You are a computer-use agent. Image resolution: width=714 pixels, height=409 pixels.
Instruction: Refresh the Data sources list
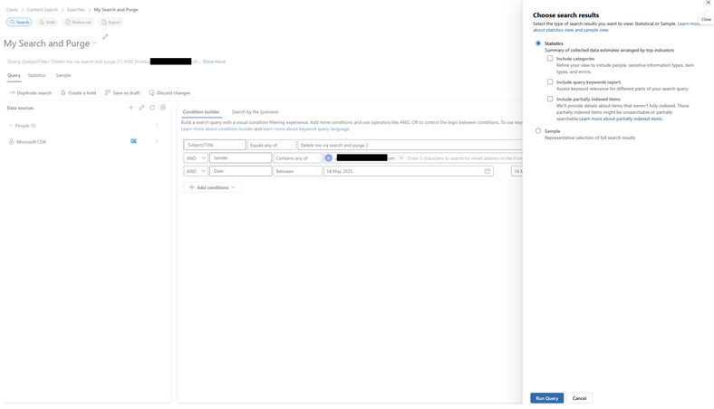(x=152, y=108)
